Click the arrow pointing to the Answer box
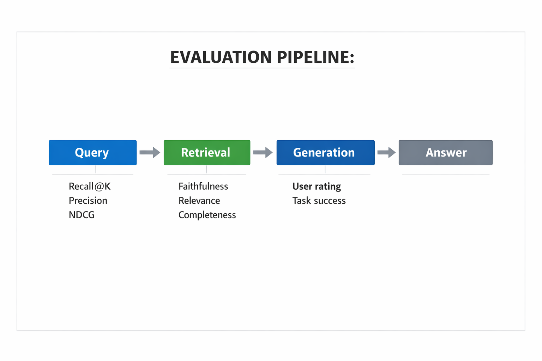The image size is (542, 361). [x=386, y=153]
